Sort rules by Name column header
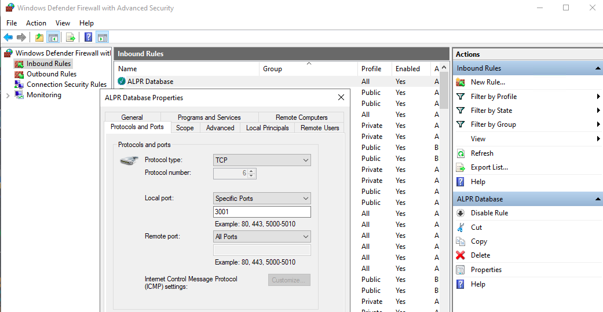The image size is (603, 312). tap(187, 69)
